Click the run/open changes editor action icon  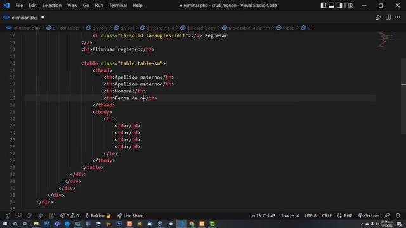pyautogui.click(x=378, y=18)
